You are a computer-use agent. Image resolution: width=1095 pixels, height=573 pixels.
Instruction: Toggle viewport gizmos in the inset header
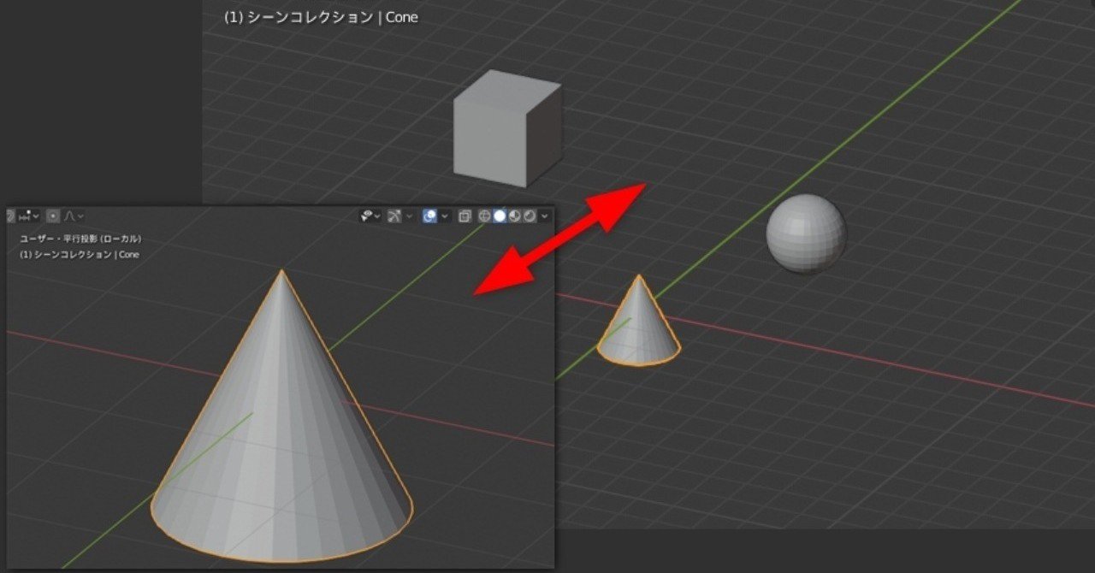tap(394, 216)
